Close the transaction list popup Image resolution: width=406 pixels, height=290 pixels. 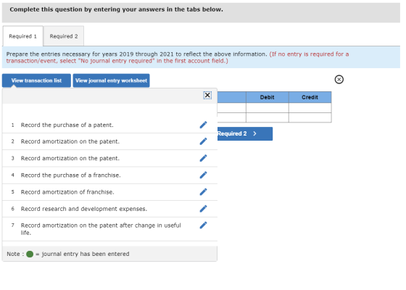pyautogui.click(x=207, y=95)
